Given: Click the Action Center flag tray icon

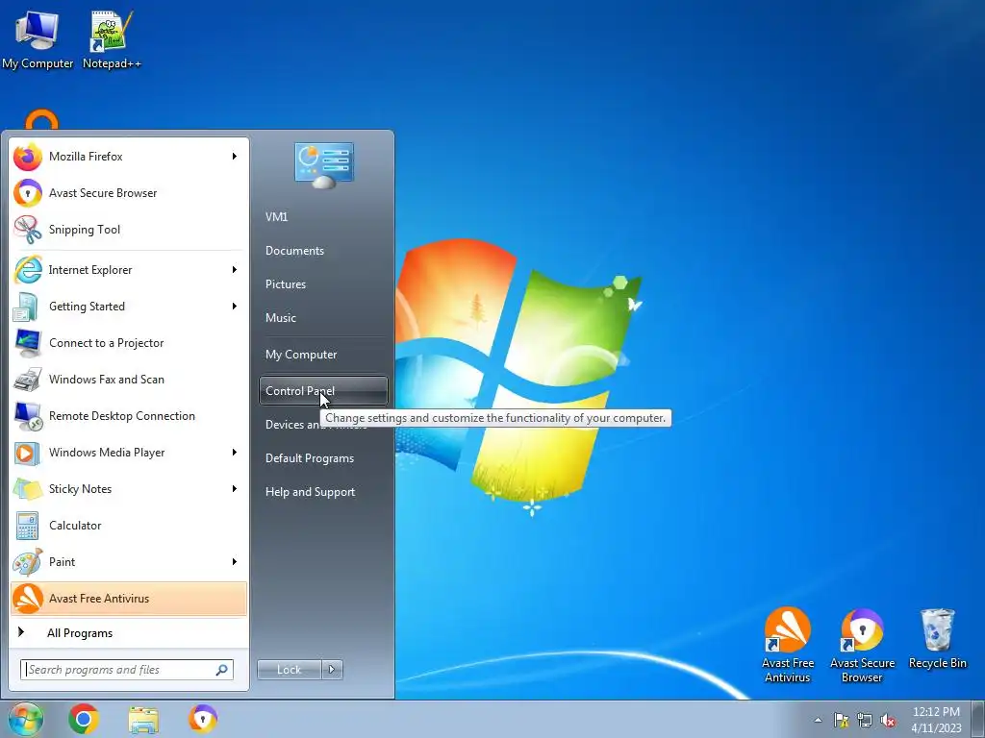Looking at the screenshot, I should pos(841,720).
